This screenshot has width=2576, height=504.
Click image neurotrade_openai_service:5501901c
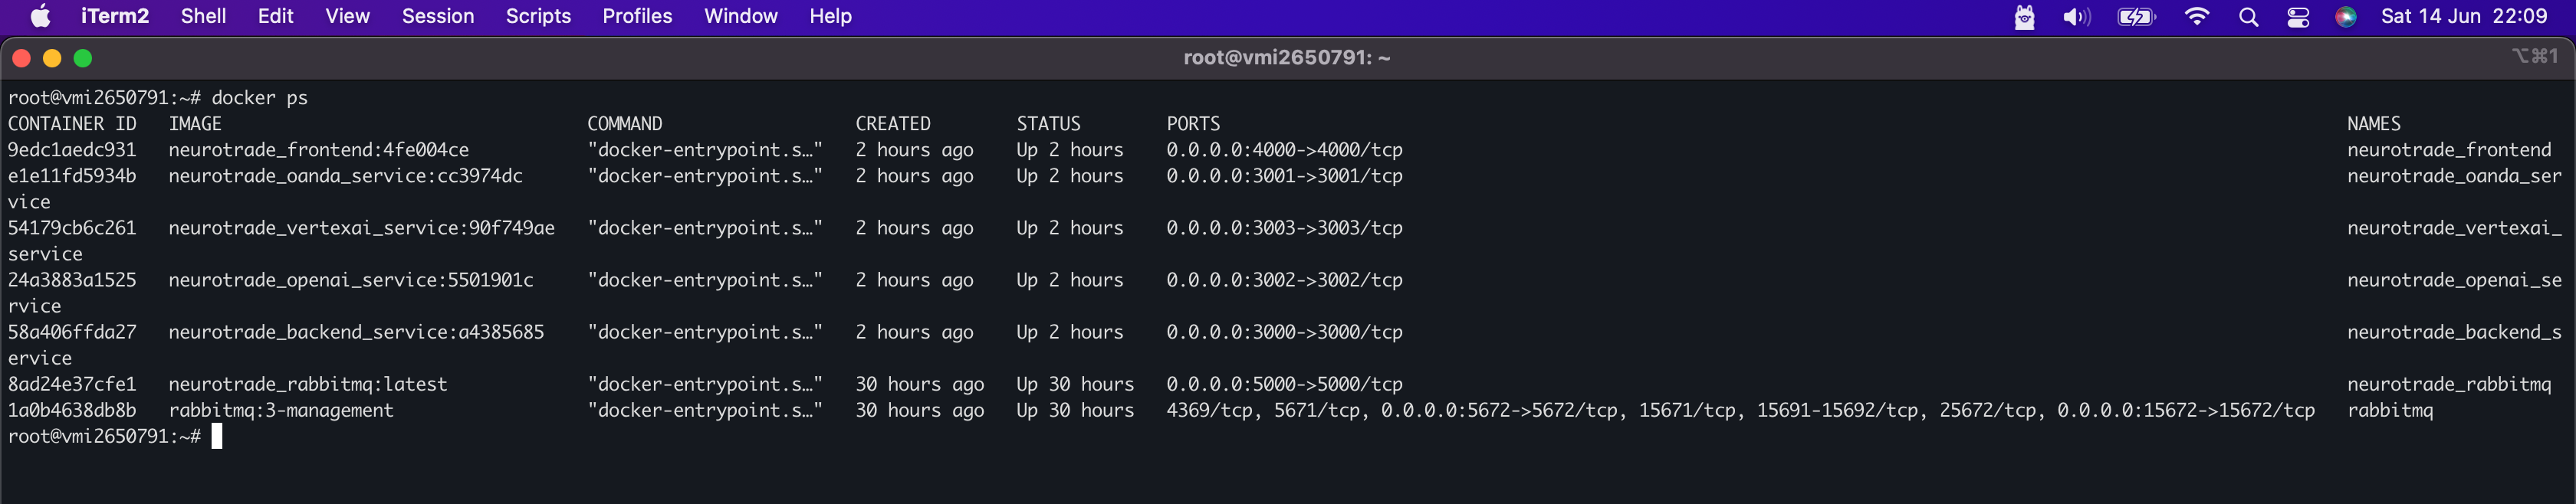click(x=351, y=280)
